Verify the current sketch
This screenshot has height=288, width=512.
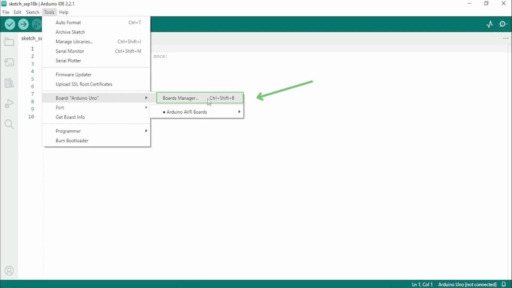[x=10, y=24]
